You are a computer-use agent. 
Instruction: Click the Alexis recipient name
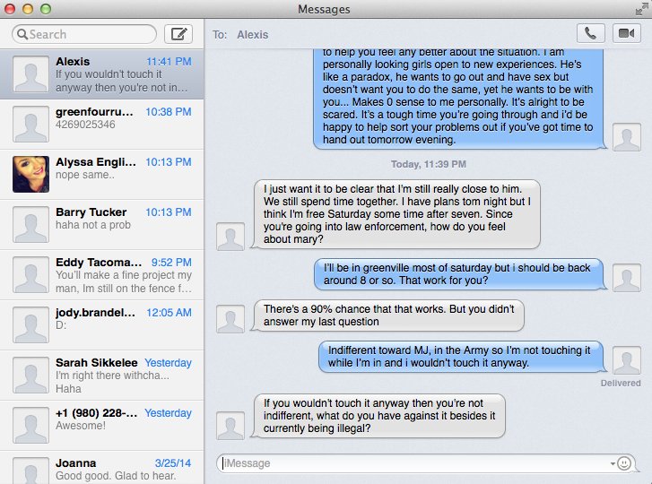[252, 34]
